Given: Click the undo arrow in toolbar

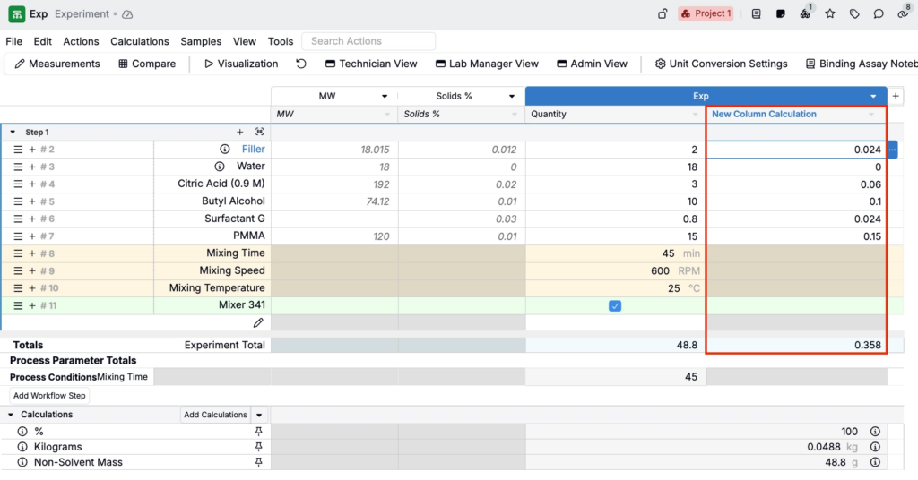Looking at the screenshot, I should [x=301, y=64].
